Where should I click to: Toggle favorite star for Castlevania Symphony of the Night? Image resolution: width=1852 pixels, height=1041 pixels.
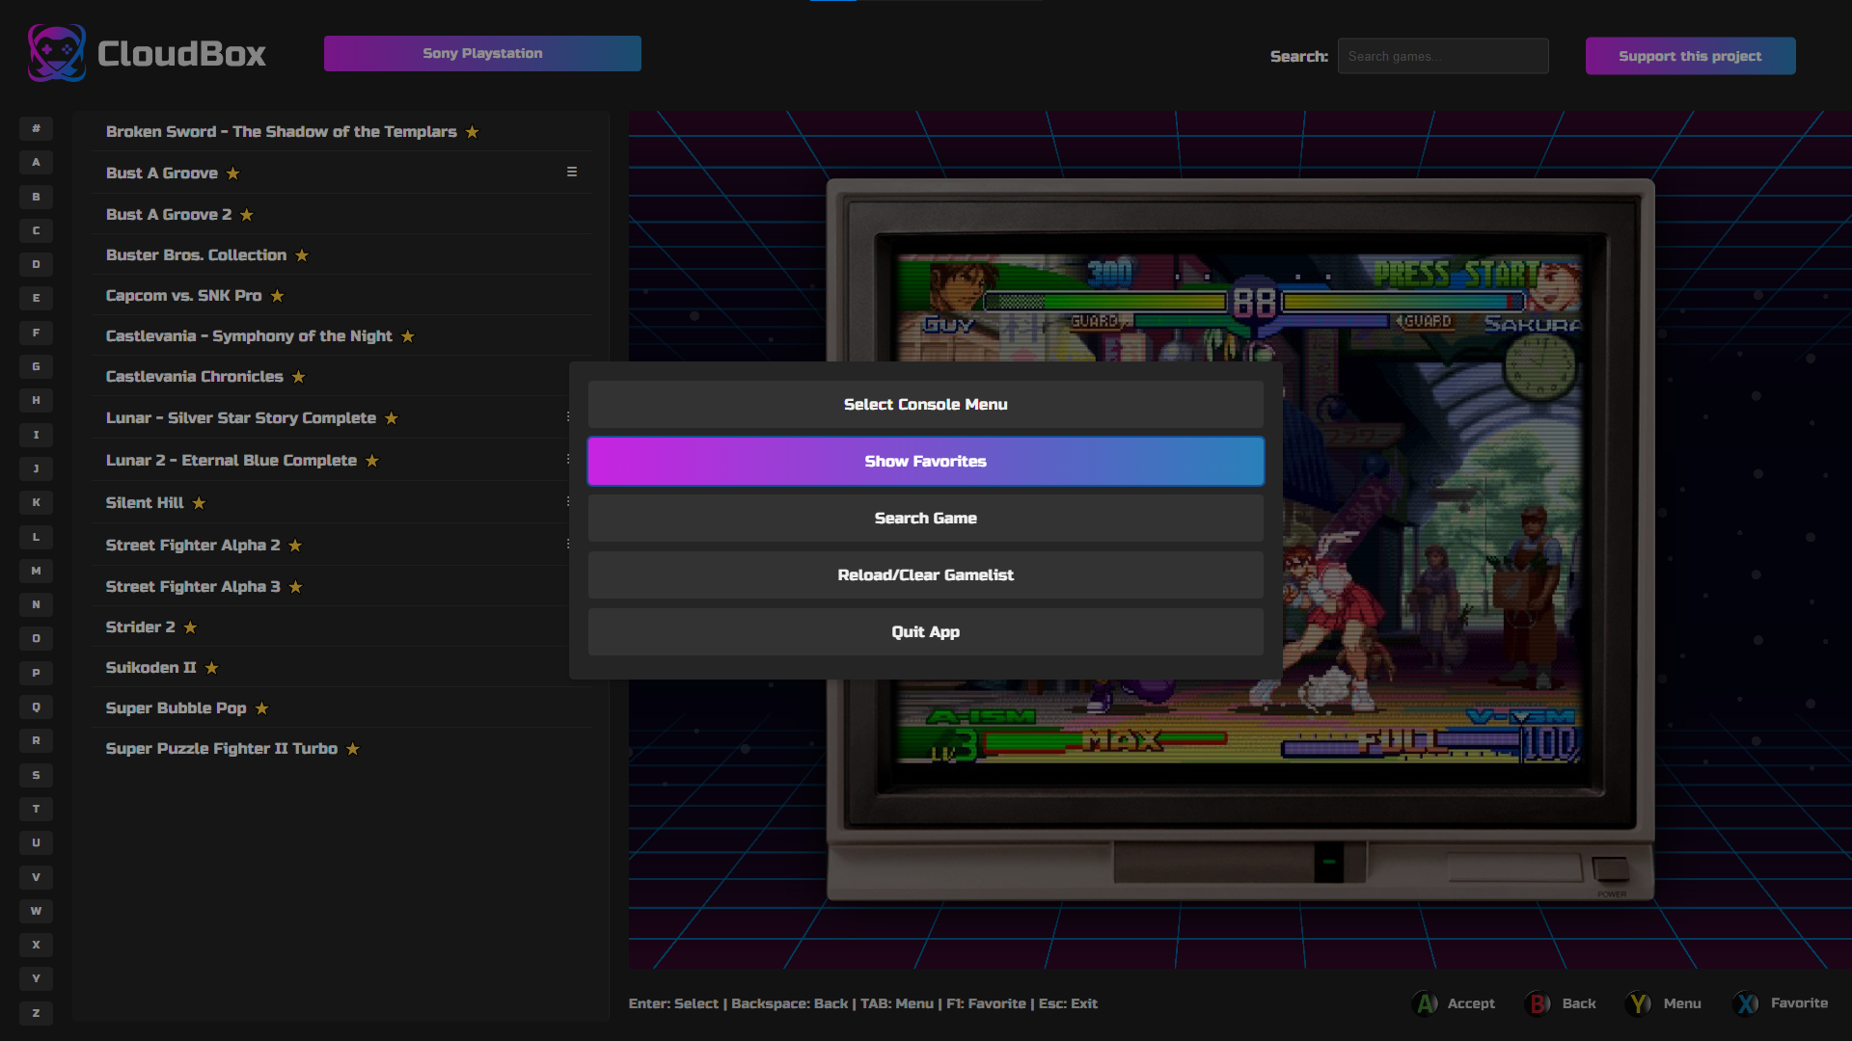click(408, 336)
